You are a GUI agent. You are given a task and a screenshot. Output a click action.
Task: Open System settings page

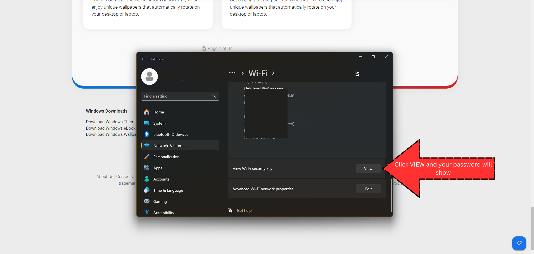(180, 123)
